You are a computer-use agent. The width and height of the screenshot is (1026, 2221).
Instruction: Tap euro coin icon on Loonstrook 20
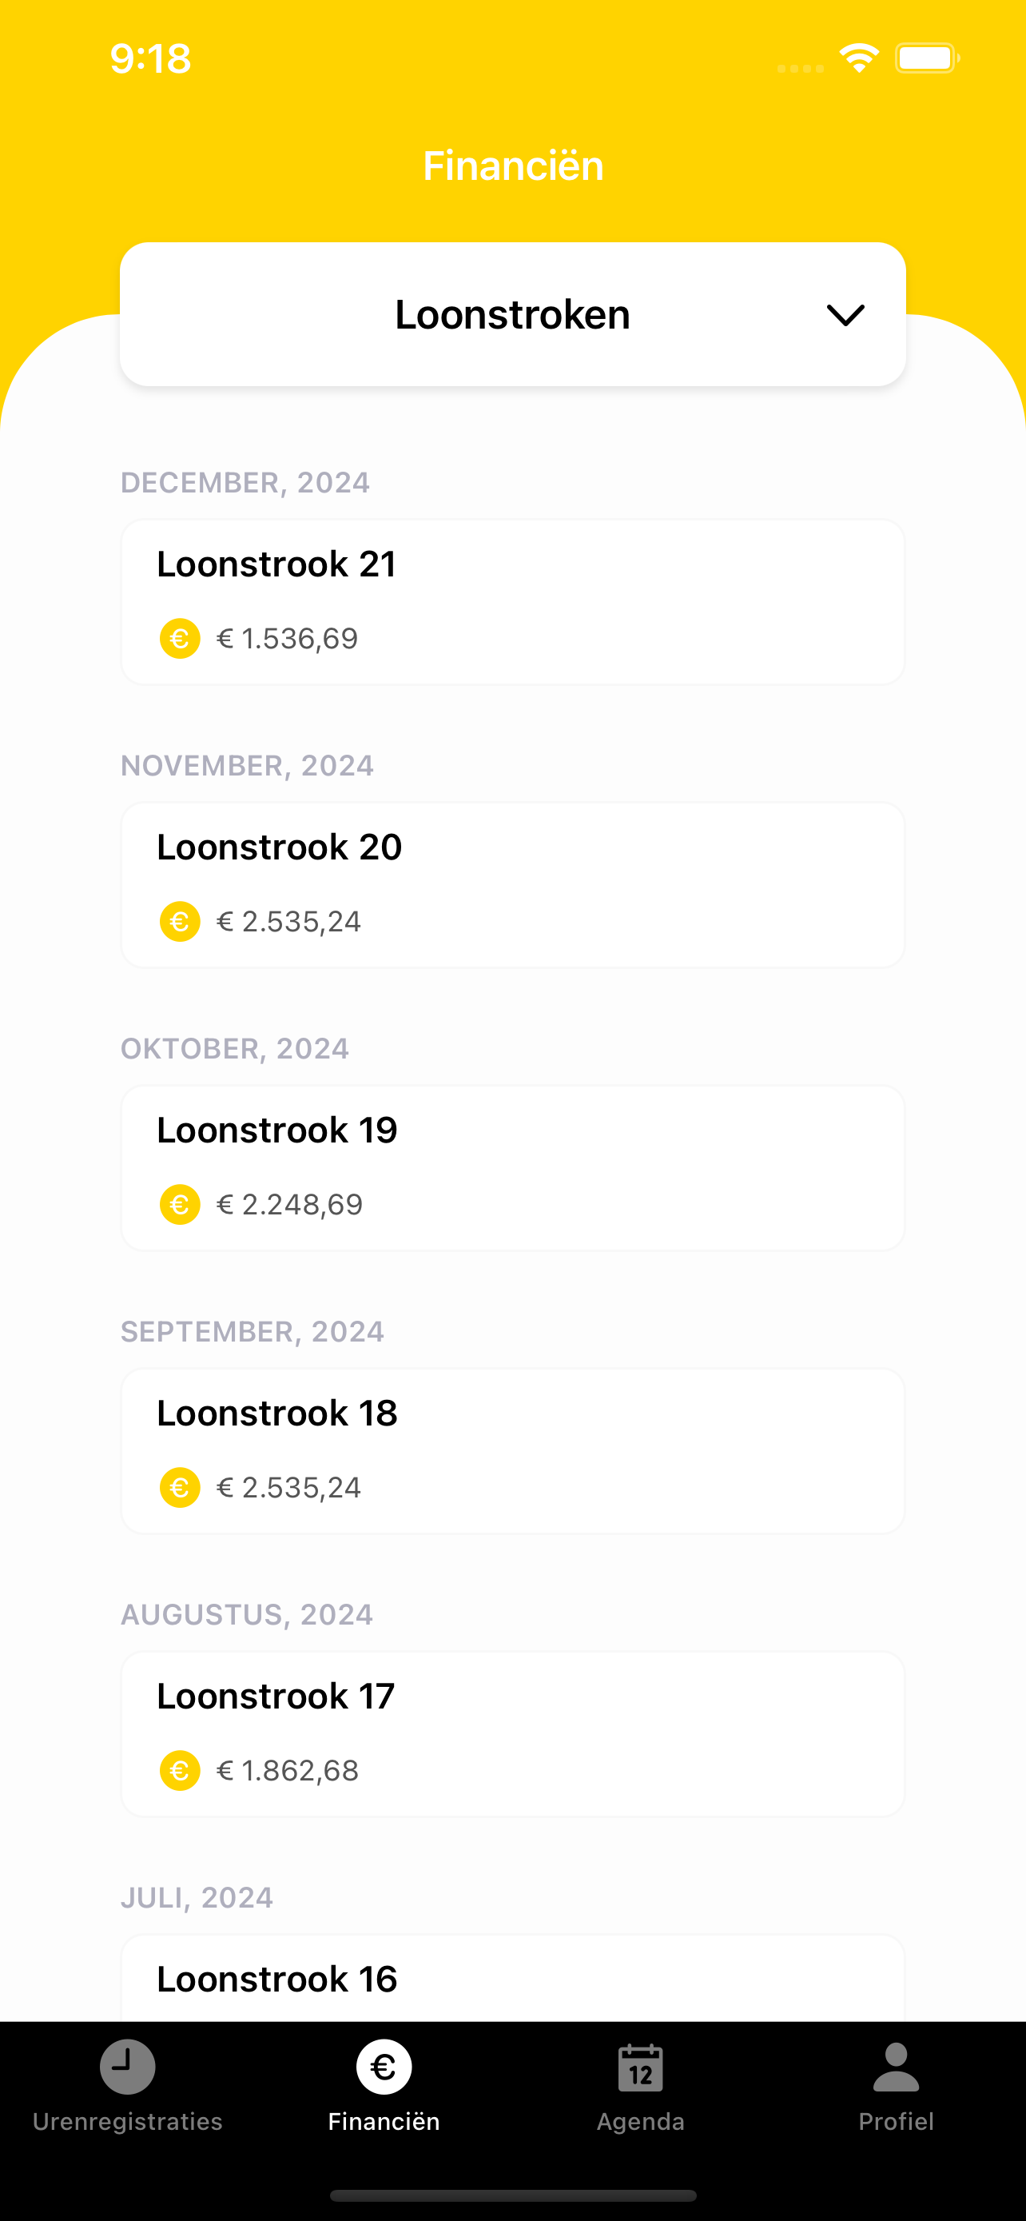click(x=180, y=921)
